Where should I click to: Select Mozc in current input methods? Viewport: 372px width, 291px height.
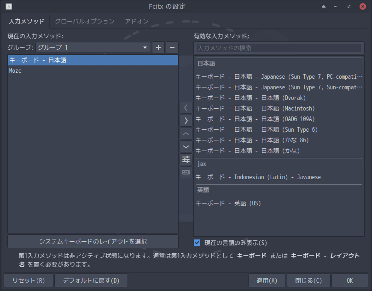point(93,71)
